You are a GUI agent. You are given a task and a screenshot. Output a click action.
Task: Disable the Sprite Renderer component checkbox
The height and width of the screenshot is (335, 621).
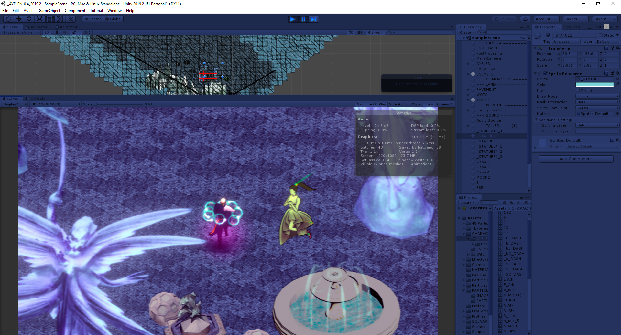click(x=546, y=73)
